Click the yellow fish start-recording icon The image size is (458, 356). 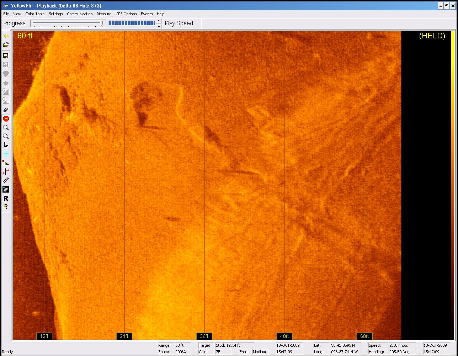click(x=6, y=36)
